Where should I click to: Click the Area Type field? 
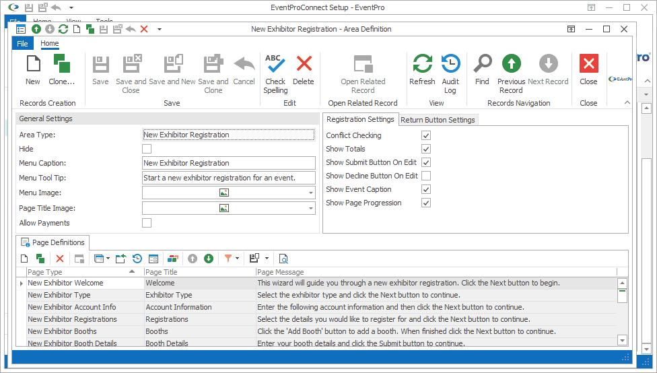pyautogui.click(x=229, y=135)
